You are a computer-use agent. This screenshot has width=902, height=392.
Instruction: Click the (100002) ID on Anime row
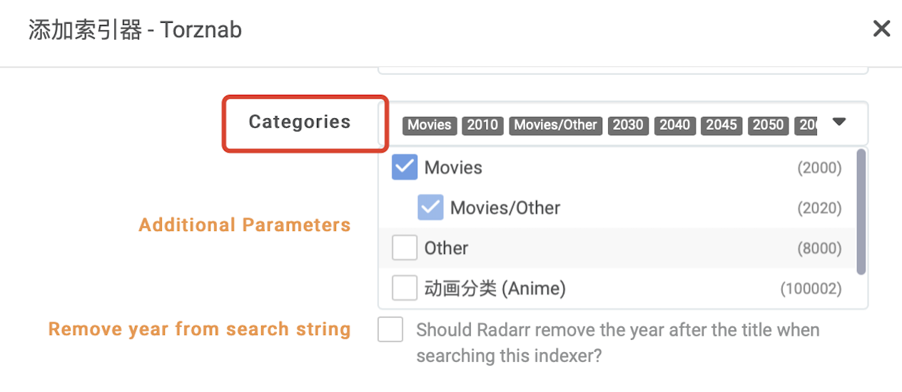tap(811, 289)
